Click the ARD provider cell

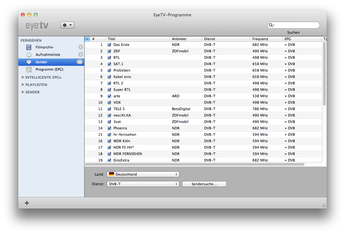[x=176, y=96]
